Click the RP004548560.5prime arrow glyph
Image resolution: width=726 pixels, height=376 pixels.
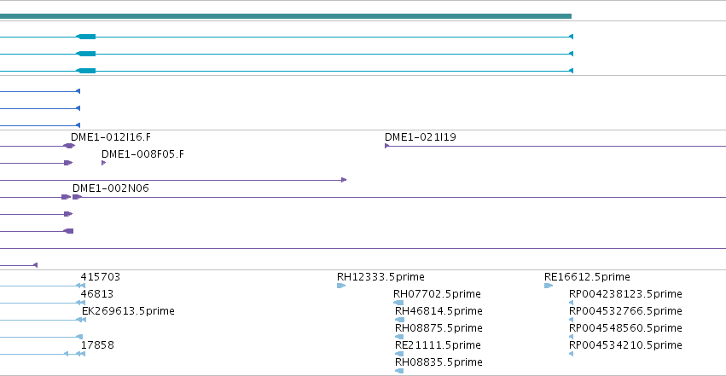pyautogui.click(x=571, y=337)
